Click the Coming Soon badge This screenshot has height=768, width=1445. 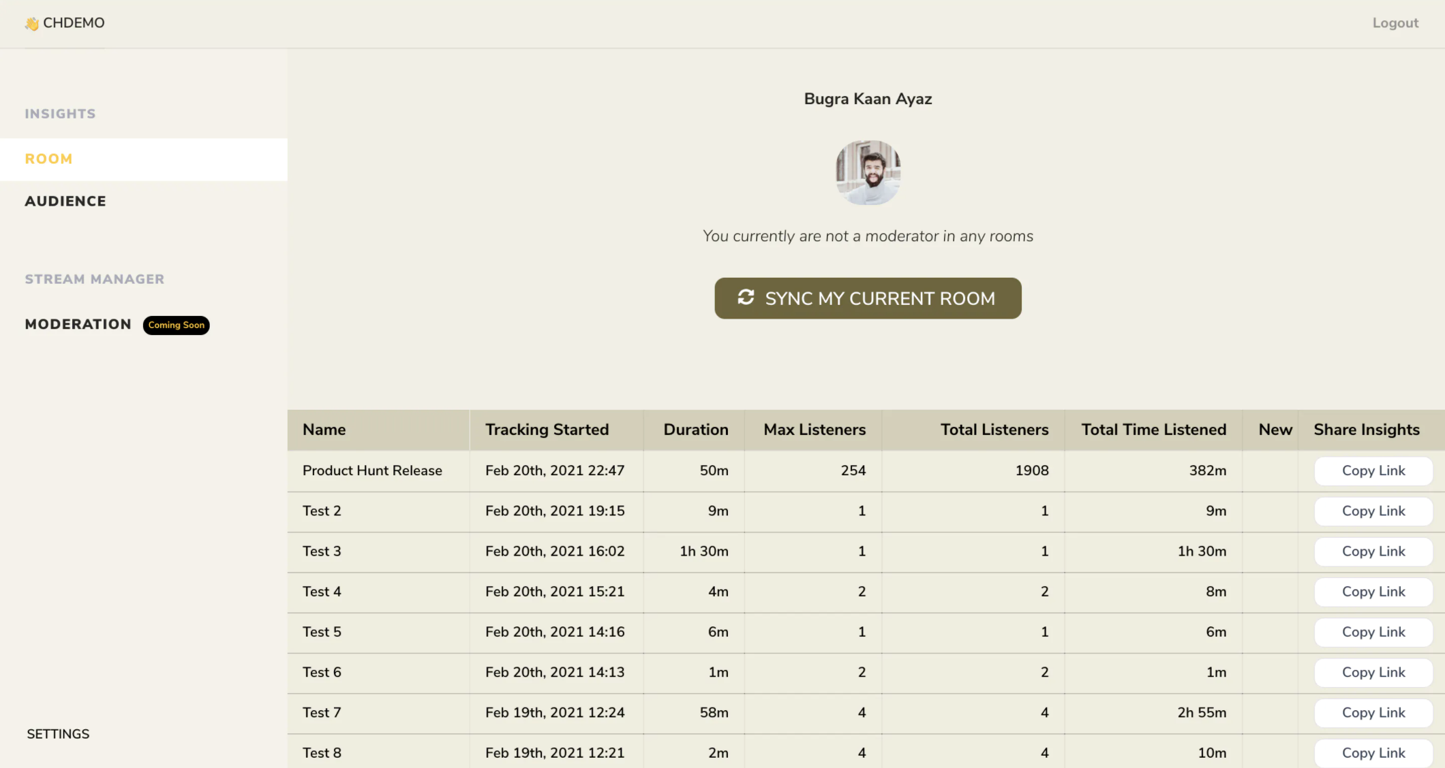[x=176, y=325]
